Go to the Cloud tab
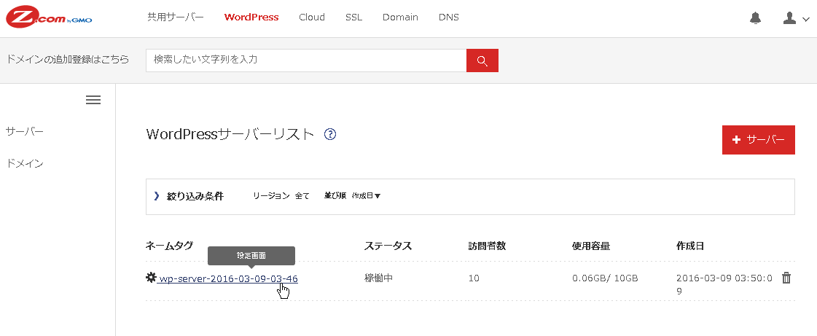 coord(312,17)
